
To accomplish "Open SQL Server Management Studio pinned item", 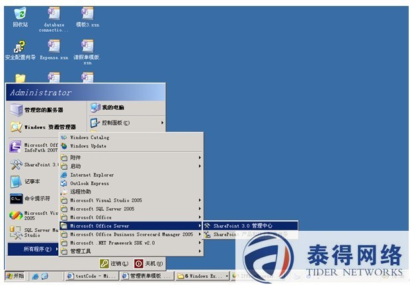I will click(34, 233).
